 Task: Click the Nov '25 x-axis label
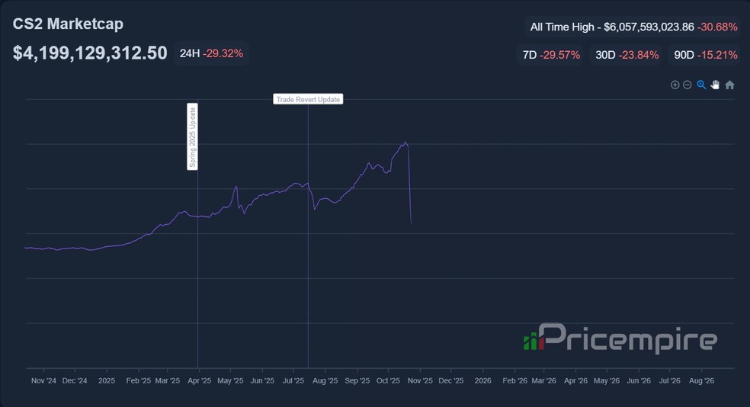click(419, 380)
